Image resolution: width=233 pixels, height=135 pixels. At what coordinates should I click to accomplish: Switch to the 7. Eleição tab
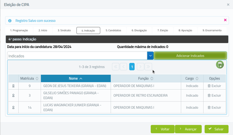(163, 30)
